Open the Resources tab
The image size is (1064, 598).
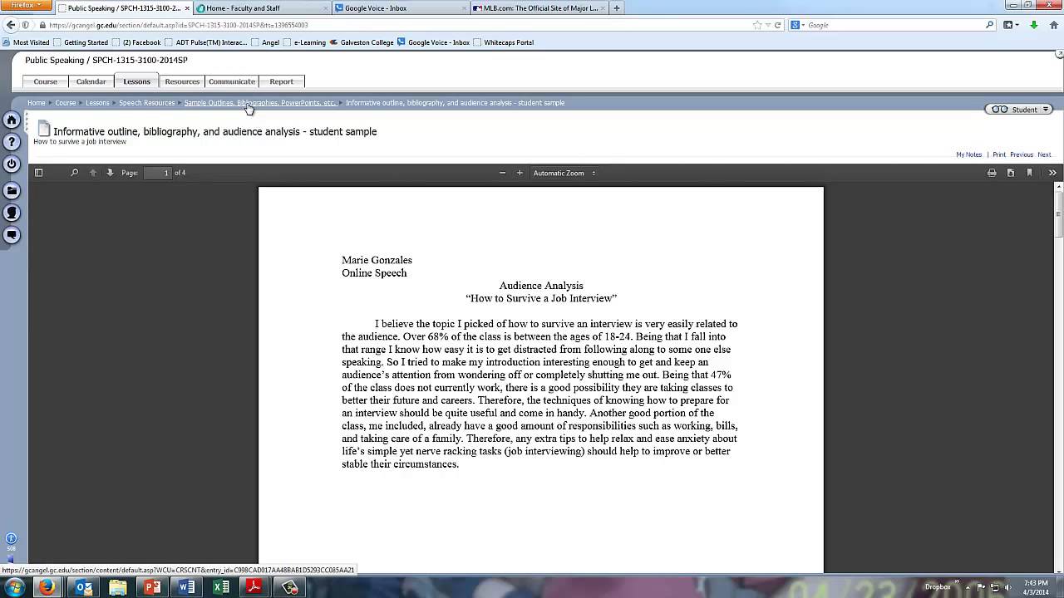pyautogui.click(x=182, y=81)
